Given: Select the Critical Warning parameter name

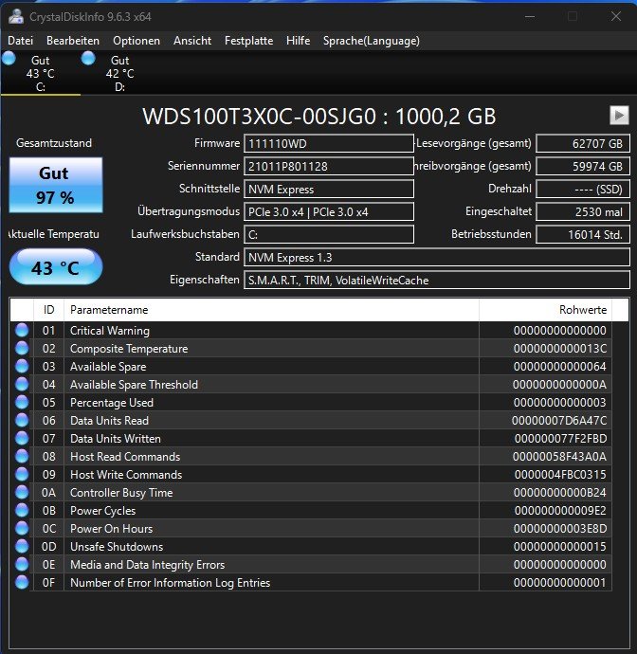Looking at the screenshot, I should pos(110,331).
